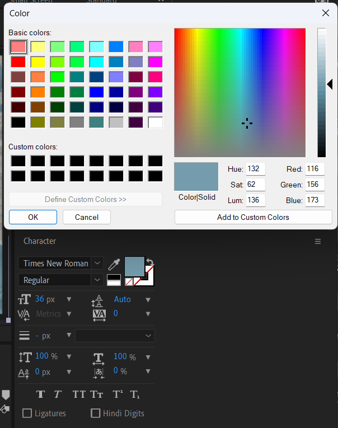Select pure blue basic color swatch

pos(97,92)
